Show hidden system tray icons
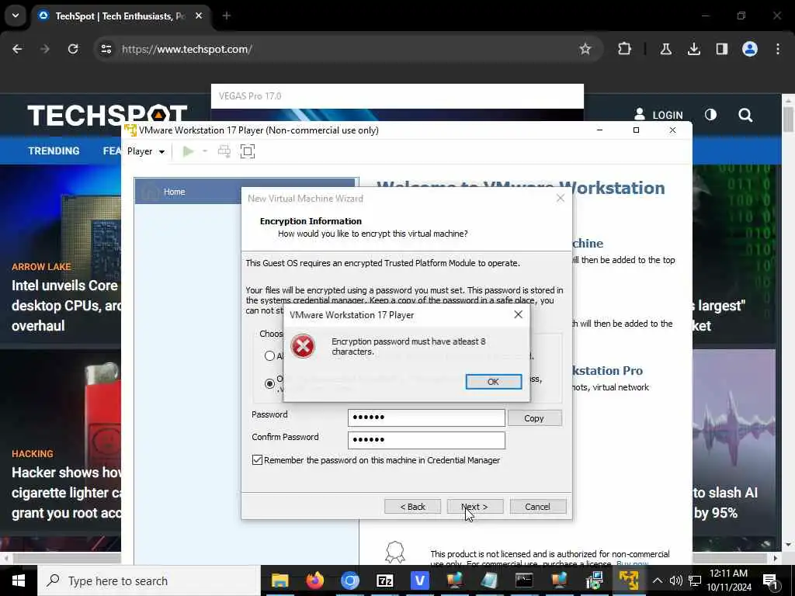795x596 pixels. (x=657, y=580)
